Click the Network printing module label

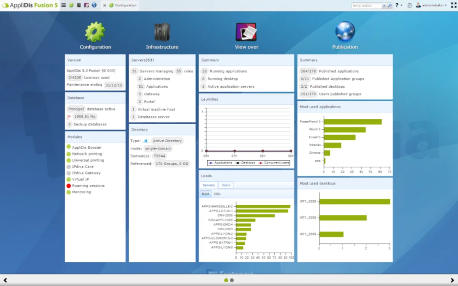pos(87,154)
